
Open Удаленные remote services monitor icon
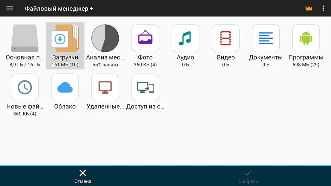105,87
